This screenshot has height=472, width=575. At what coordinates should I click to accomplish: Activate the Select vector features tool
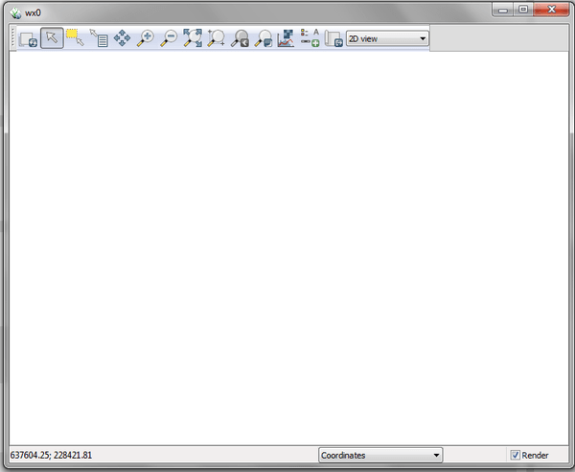pos(76,38)
